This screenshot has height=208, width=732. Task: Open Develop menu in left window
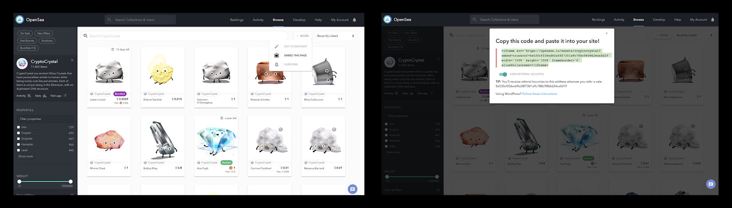tap(299, 20)
